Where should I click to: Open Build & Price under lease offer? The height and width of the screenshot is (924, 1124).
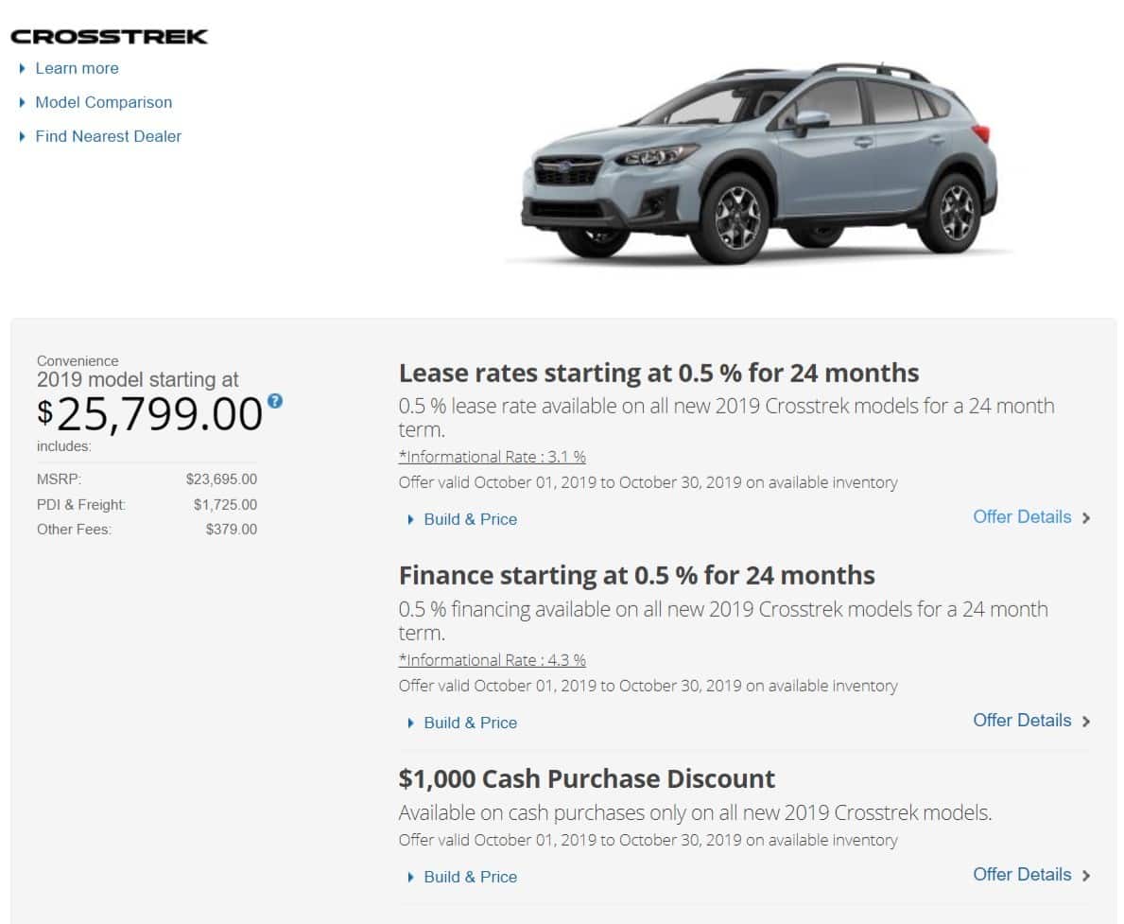pos(470,519)
